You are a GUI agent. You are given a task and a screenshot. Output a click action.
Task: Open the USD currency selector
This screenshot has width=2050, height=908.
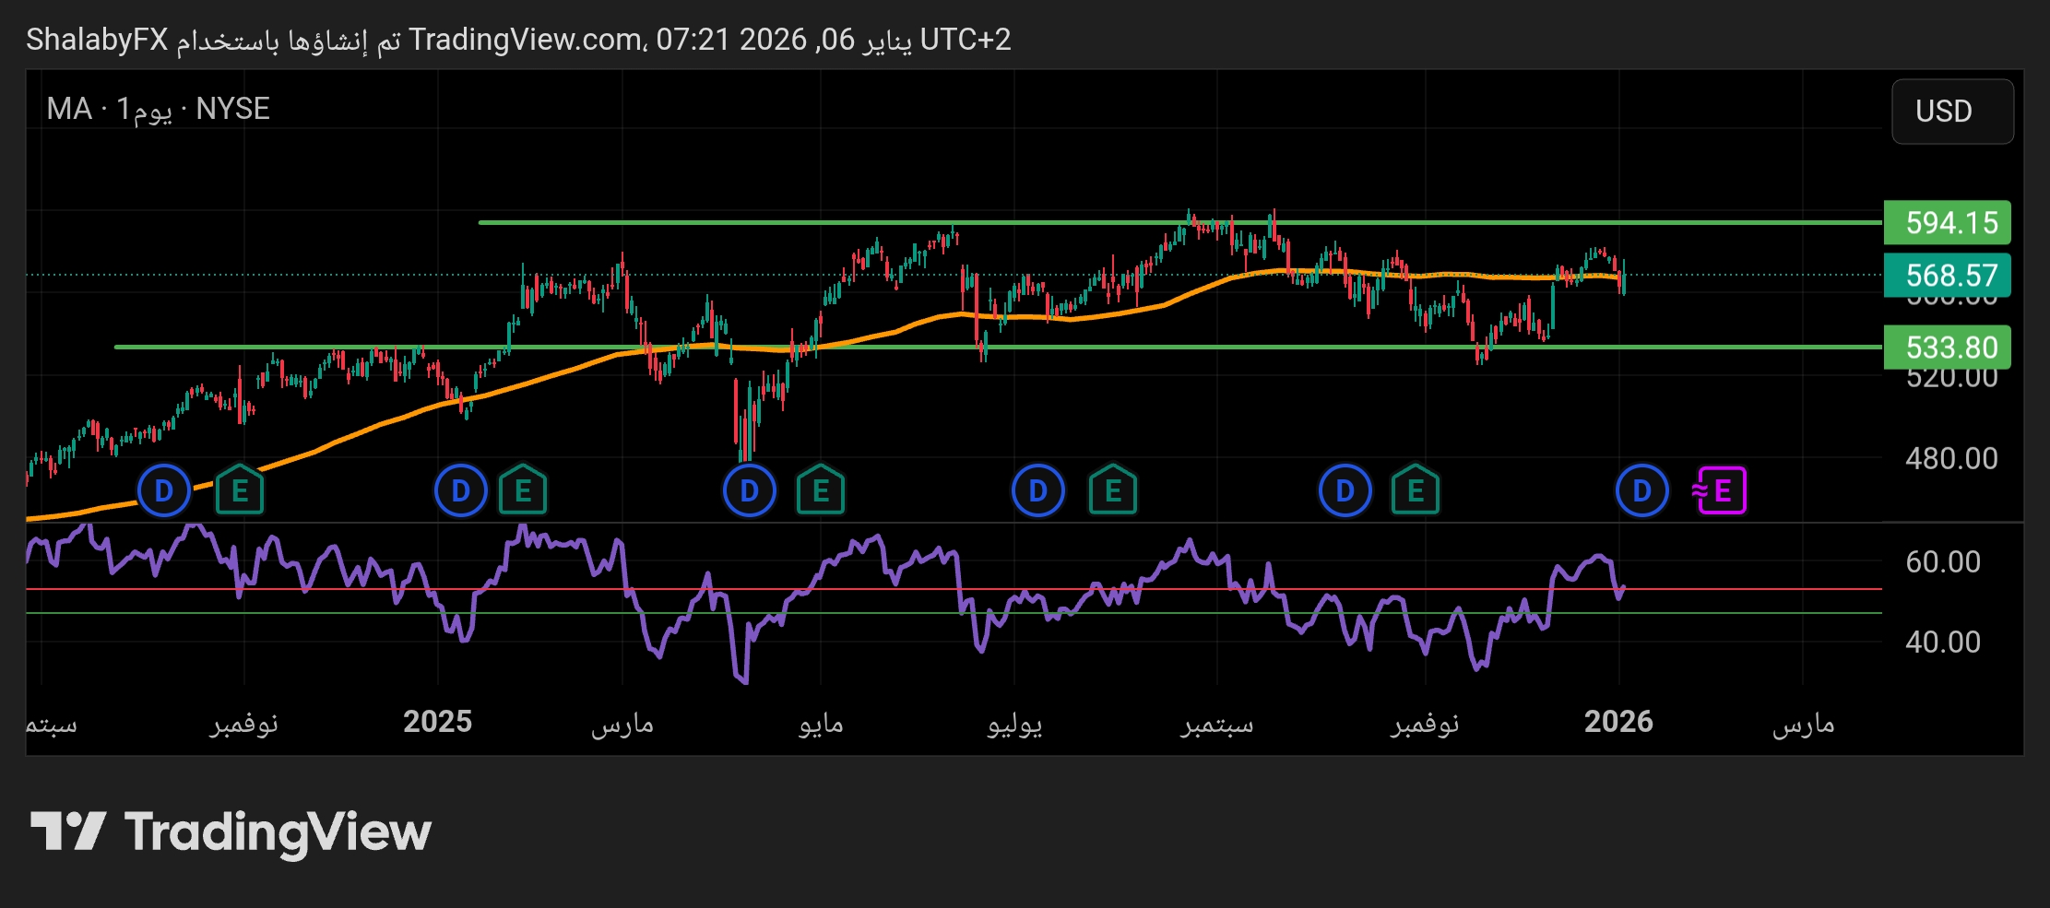[1952, 112]
